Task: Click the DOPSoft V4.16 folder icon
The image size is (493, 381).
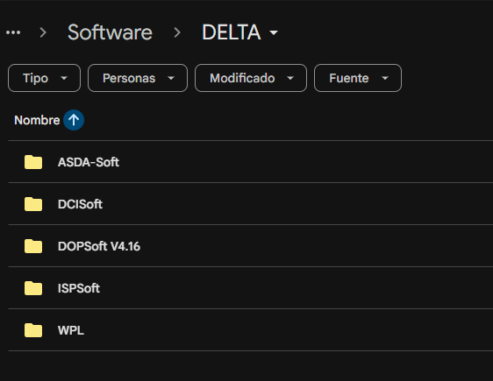Action: pyautogui.click(x=33, y=246)
